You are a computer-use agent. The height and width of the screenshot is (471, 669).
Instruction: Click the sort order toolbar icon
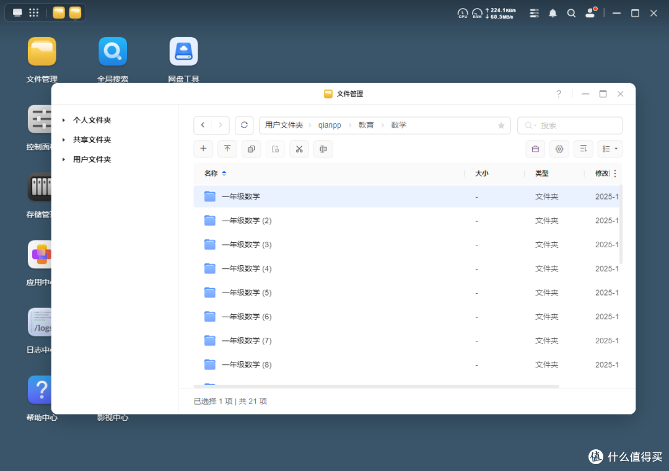583,149
